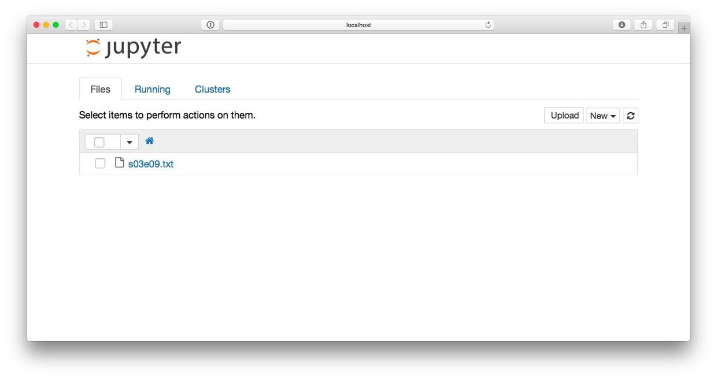Select the Files tab
This screenshot has height=380, width=717.
(x=100, y=89)
